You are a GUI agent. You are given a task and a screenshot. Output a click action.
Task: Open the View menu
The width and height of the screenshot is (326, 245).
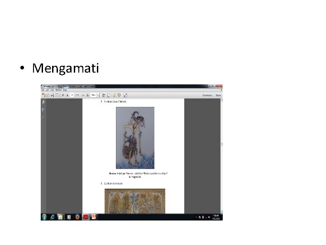point(53,90)
